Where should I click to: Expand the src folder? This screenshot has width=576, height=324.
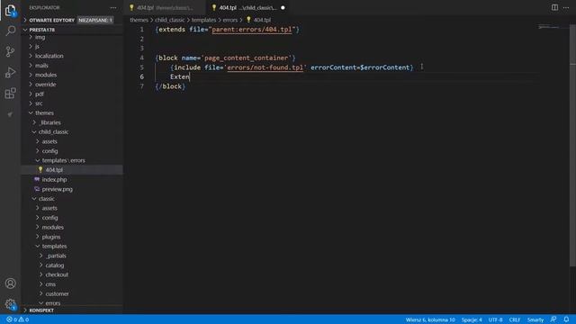(39, 103)
